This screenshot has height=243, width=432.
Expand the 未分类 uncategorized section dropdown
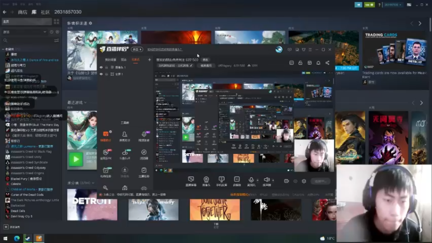click(x=93, y=183)
